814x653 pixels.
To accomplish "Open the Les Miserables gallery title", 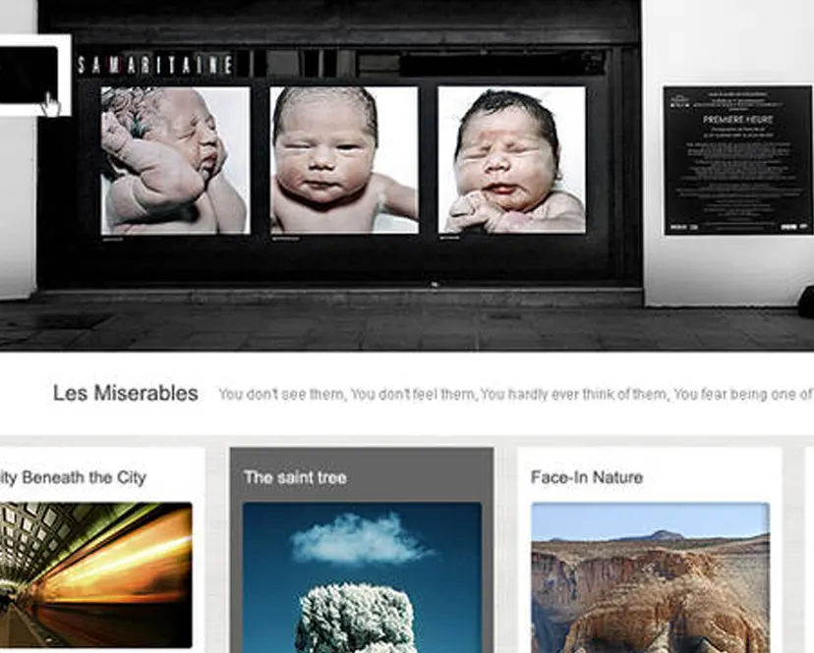I will (125, 394).
